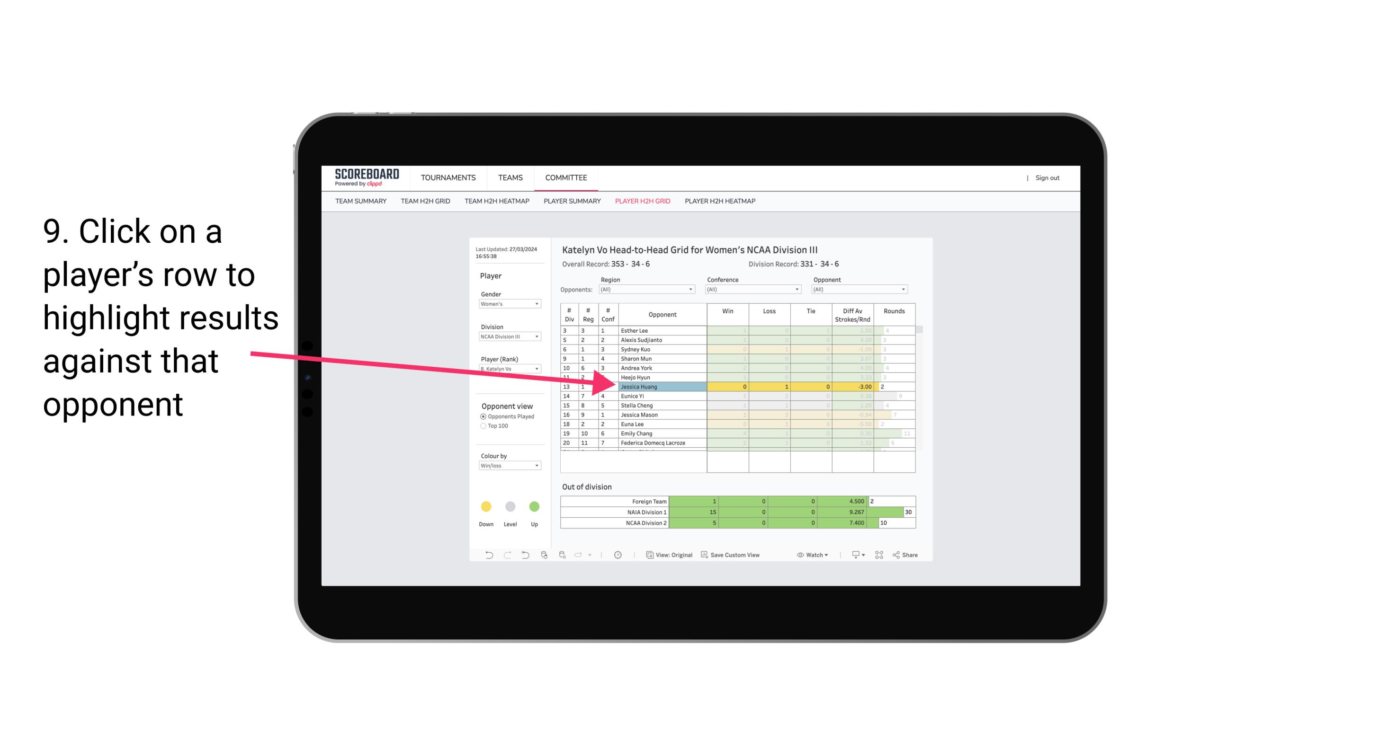Switch to PLAYER SUMMARY tab
Image resolution: width=1397 pixels, height=751 pixels.
(x=571, y=202)
